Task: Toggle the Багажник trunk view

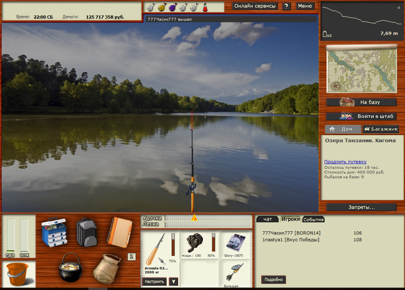Action: click(x=381, y=129)
